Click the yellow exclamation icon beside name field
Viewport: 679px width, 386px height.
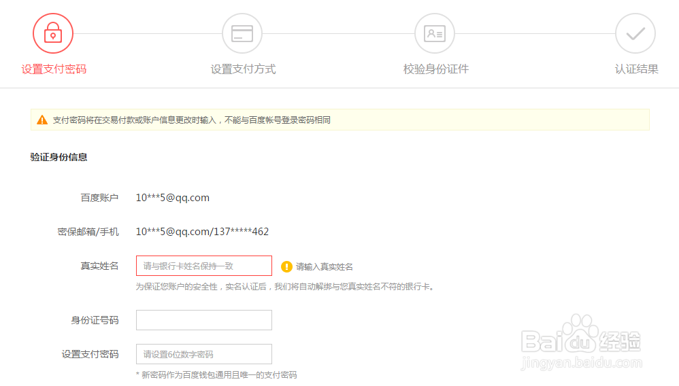pos(286,266)
